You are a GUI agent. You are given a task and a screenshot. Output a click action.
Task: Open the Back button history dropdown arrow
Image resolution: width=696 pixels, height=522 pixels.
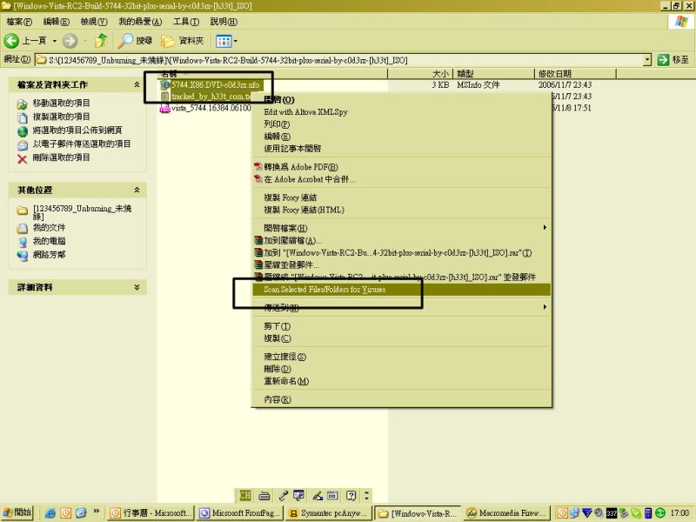(55, 41)
